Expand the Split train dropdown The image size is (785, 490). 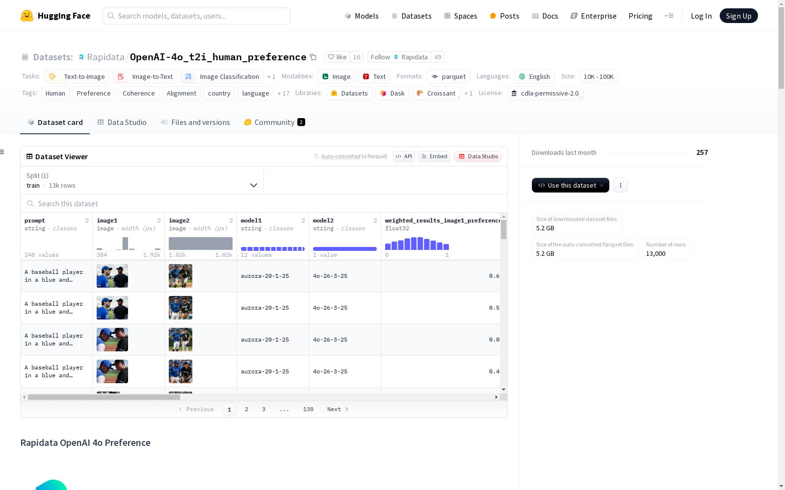[142, 180]
